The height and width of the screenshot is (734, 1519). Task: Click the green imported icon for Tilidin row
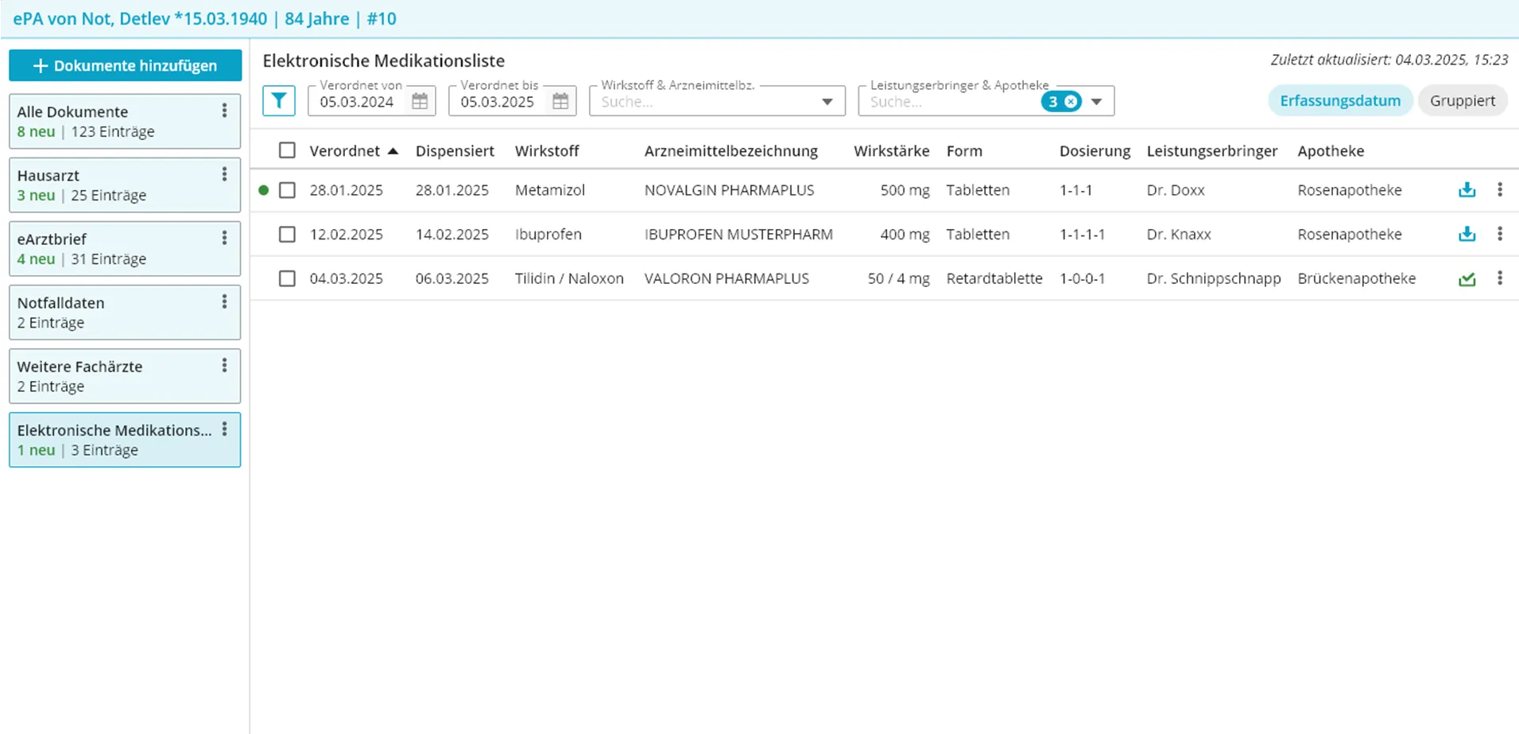point(1467,279)
